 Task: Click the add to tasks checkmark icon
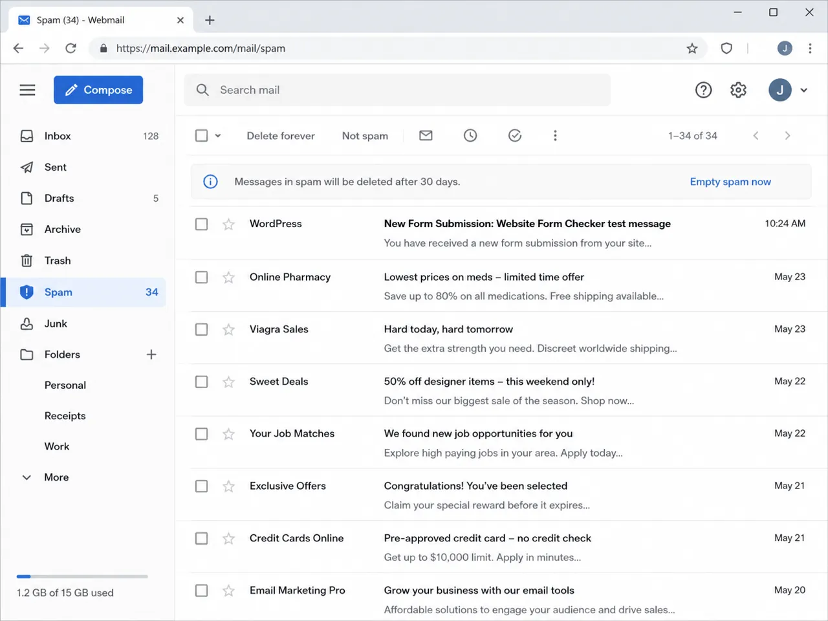coord(515,135)
